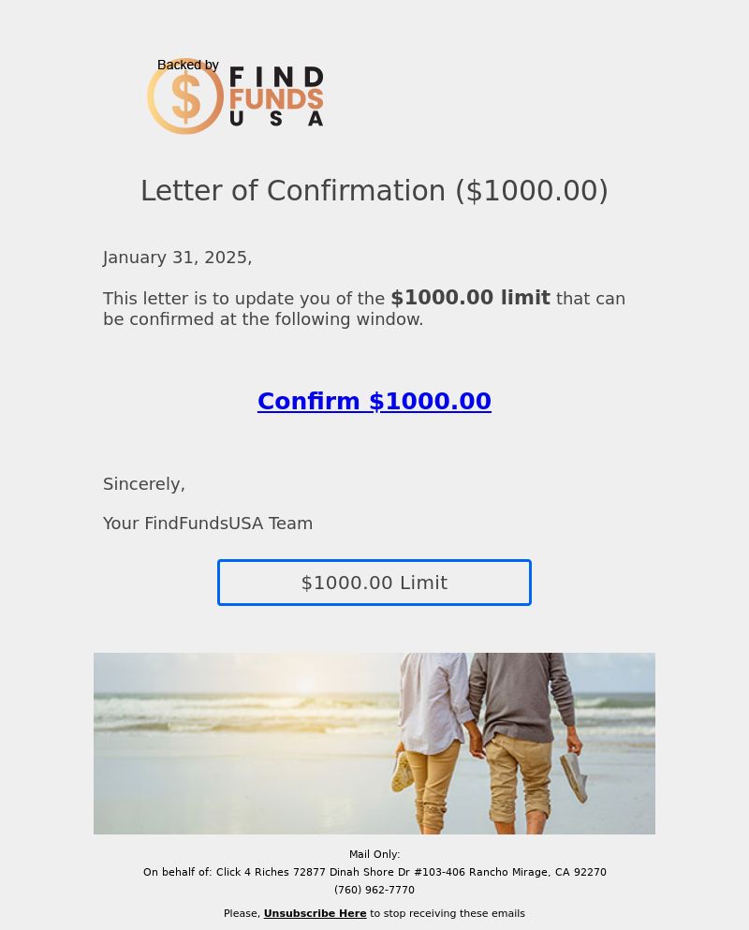
Task: Click the phone number (760) 962-7770
Action: (374, 890)
